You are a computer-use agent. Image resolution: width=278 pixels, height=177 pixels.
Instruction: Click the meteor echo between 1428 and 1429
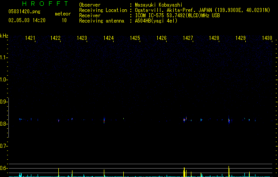tap(229, 120)
